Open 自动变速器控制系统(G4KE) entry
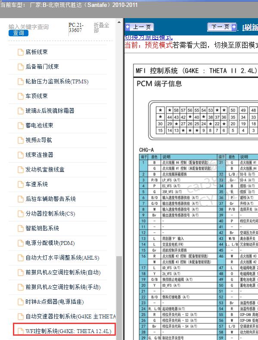This screenshot has height=340, width=258. click(x=71, y=317)
